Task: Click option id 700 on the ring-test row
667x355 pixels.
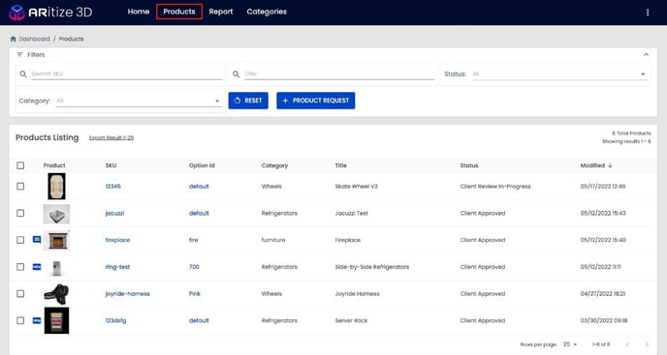Action: click(194, 267)
